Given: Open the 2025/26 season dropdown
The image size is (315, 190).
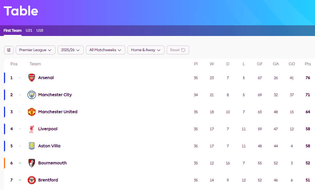Looking at the screenshot, I should coord(70,50).
